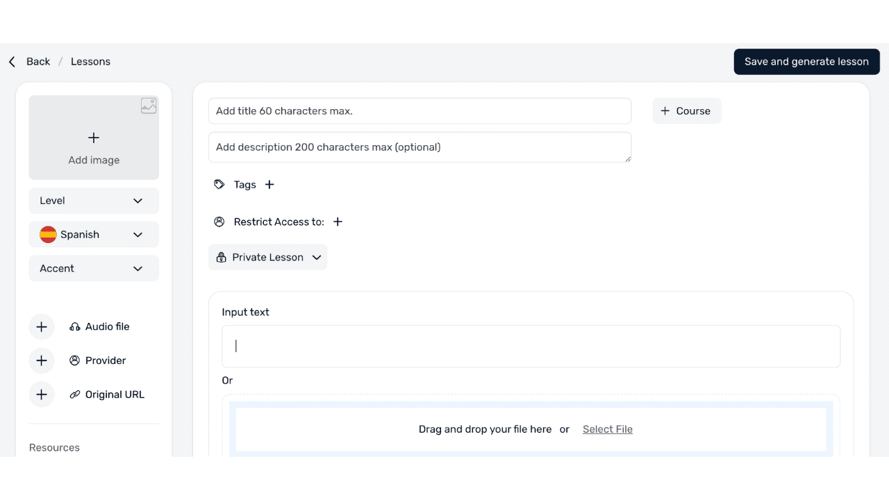
Task: Open the Accent dropdown
Action: point(94,269)
